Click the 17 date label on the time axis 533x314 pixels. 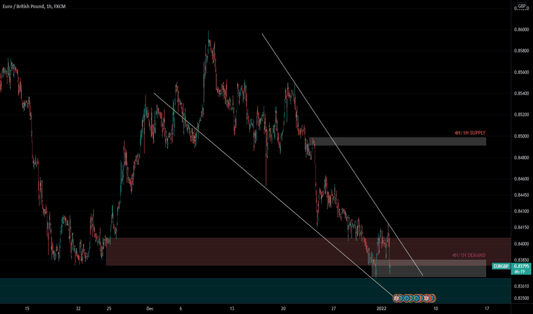coord(487,308)
